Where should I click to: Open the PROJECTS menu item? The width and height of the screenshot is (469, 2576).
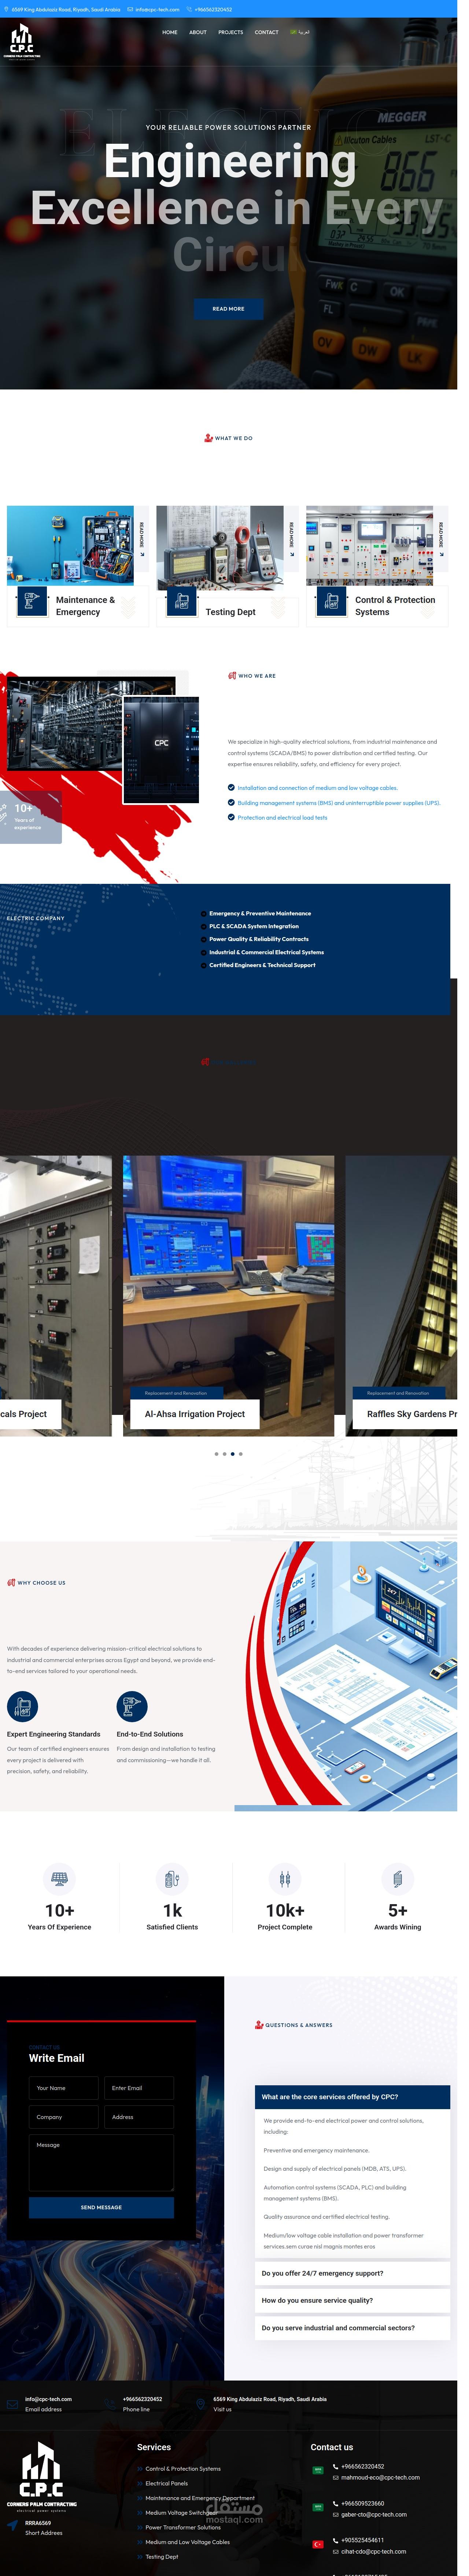tap(231, 32)
